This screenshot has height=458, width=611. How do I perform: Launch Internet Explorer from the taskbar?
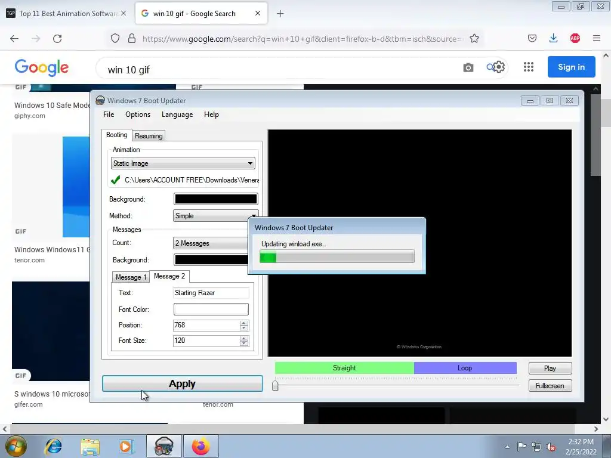click(53, 446)
